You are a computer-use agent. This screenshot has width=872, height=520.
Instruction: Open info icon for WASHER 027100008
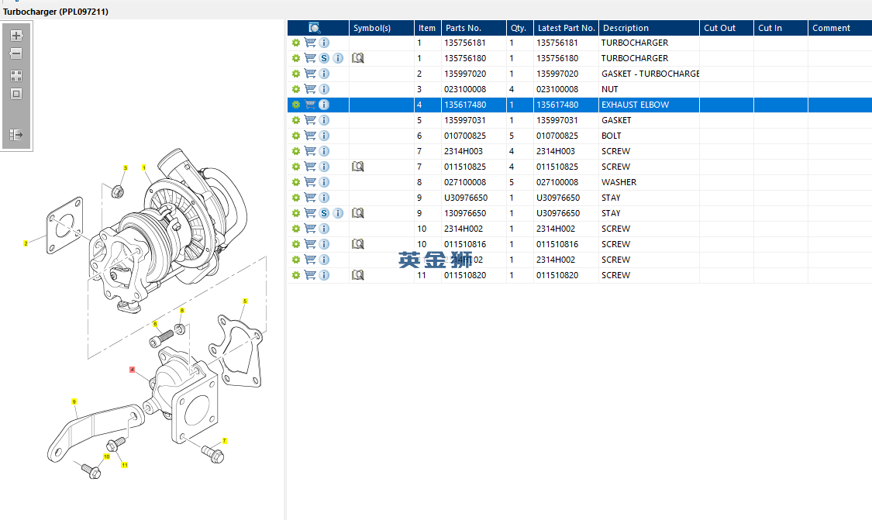pos(324,182)
